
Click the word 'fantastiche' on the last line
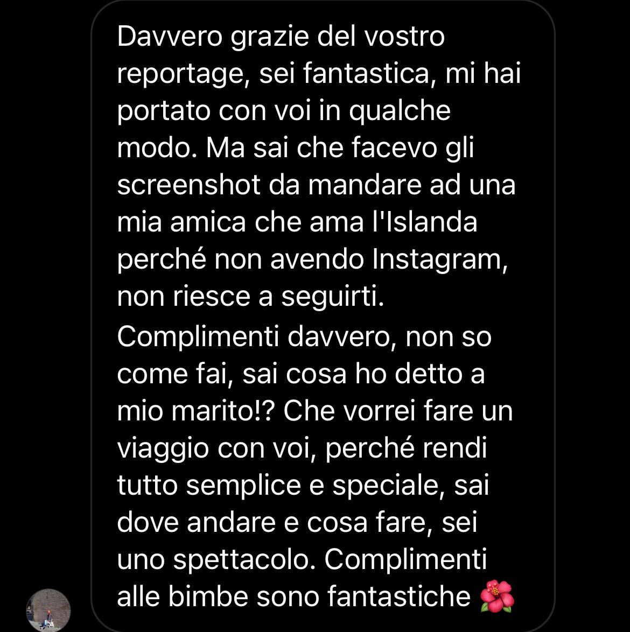point(398,596)
